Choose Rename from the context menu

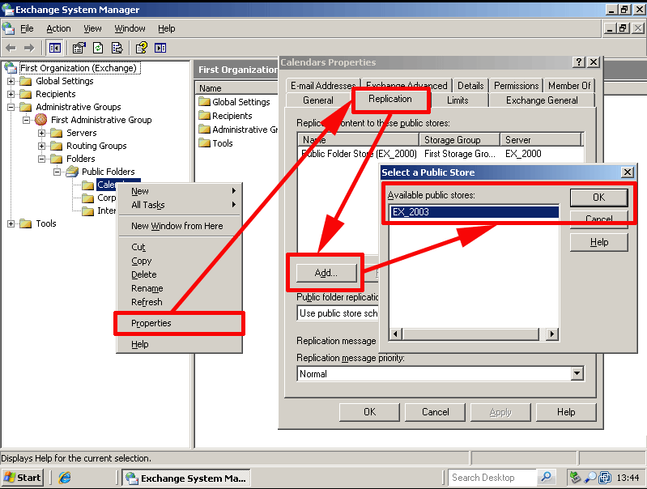pyautogui.click(x=180, y=288)
